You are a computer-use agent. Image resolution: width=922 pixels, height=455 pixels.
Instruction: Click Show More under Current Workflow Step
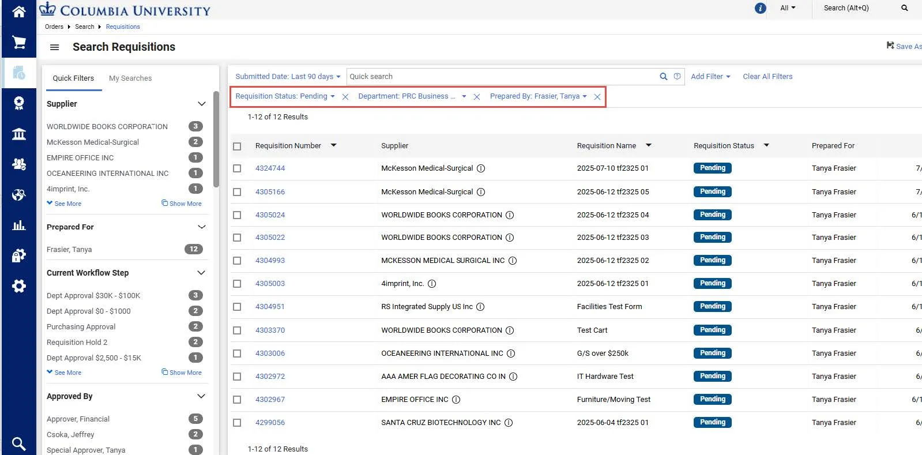[182, 373]
